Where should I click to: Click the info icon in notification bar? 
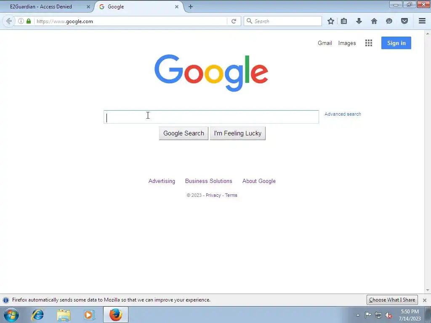[6, 300]
